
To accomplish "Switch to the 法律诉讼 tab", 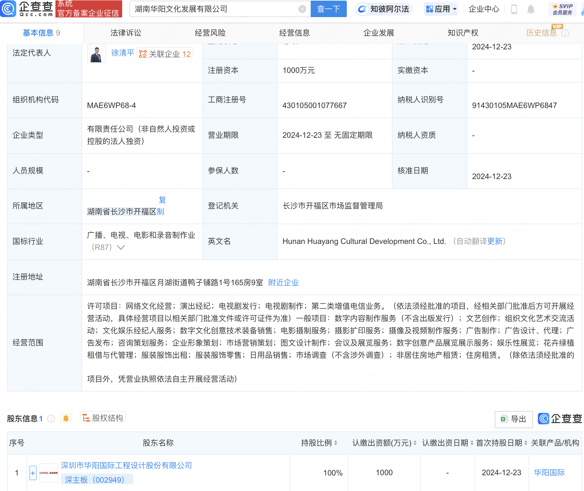I will pos(126,33).
